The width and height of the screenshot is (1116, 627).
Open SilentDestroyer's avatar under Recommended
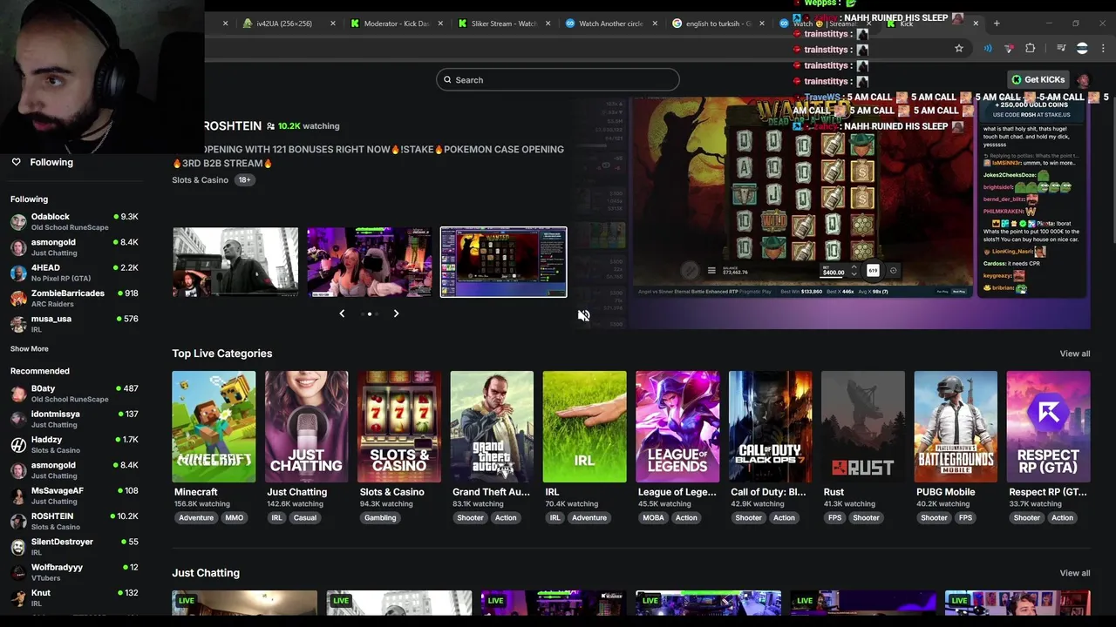coord(18,547)
